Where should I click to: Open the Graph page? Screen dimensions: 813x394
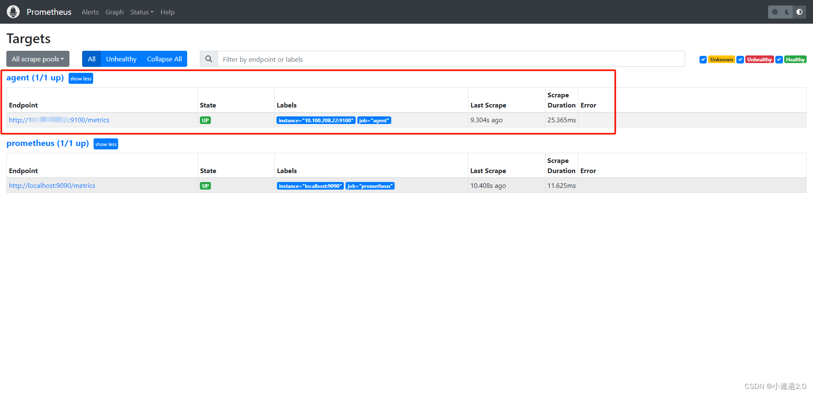click(x=114, y=12)
